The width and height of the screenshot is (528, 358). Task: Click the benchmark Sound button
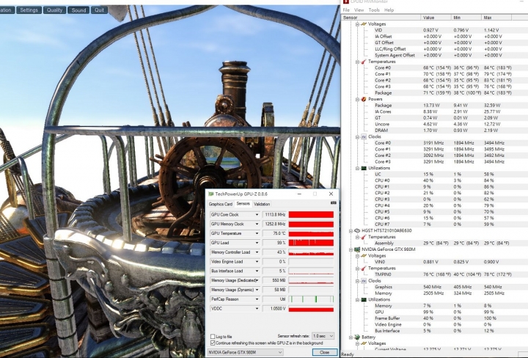[78, 10]
